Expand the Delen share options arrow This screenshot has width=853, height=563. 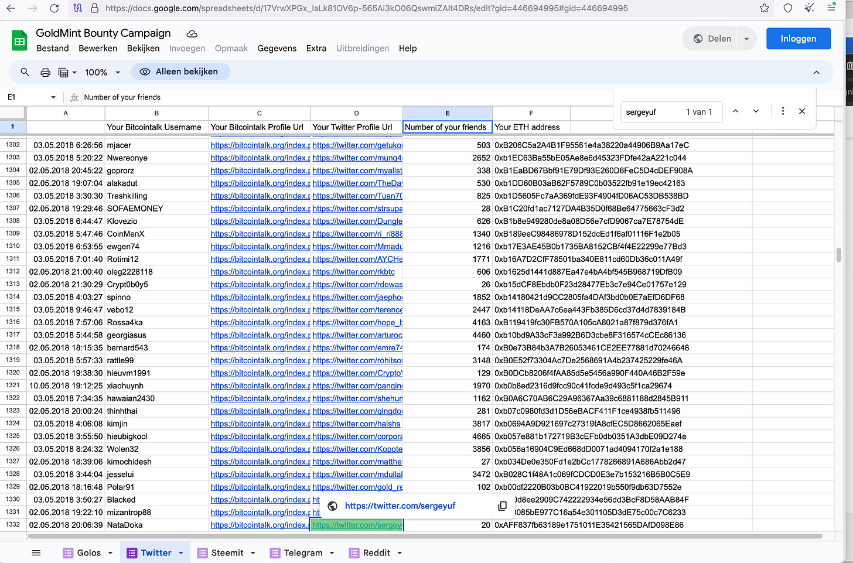(x=746, y=39)
